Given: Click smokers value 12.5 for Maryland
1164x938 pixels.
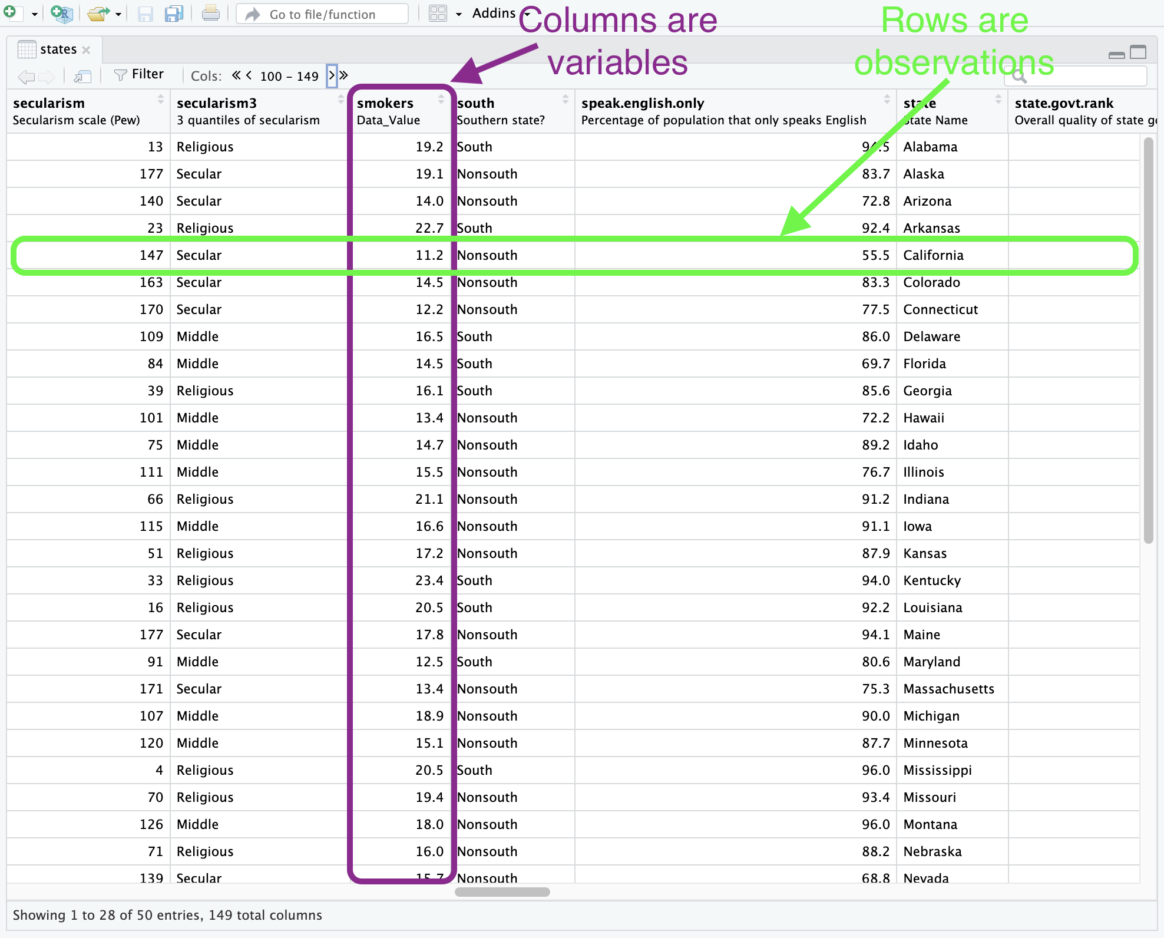Looking at the screenshot, I should (x=429, y=662).
